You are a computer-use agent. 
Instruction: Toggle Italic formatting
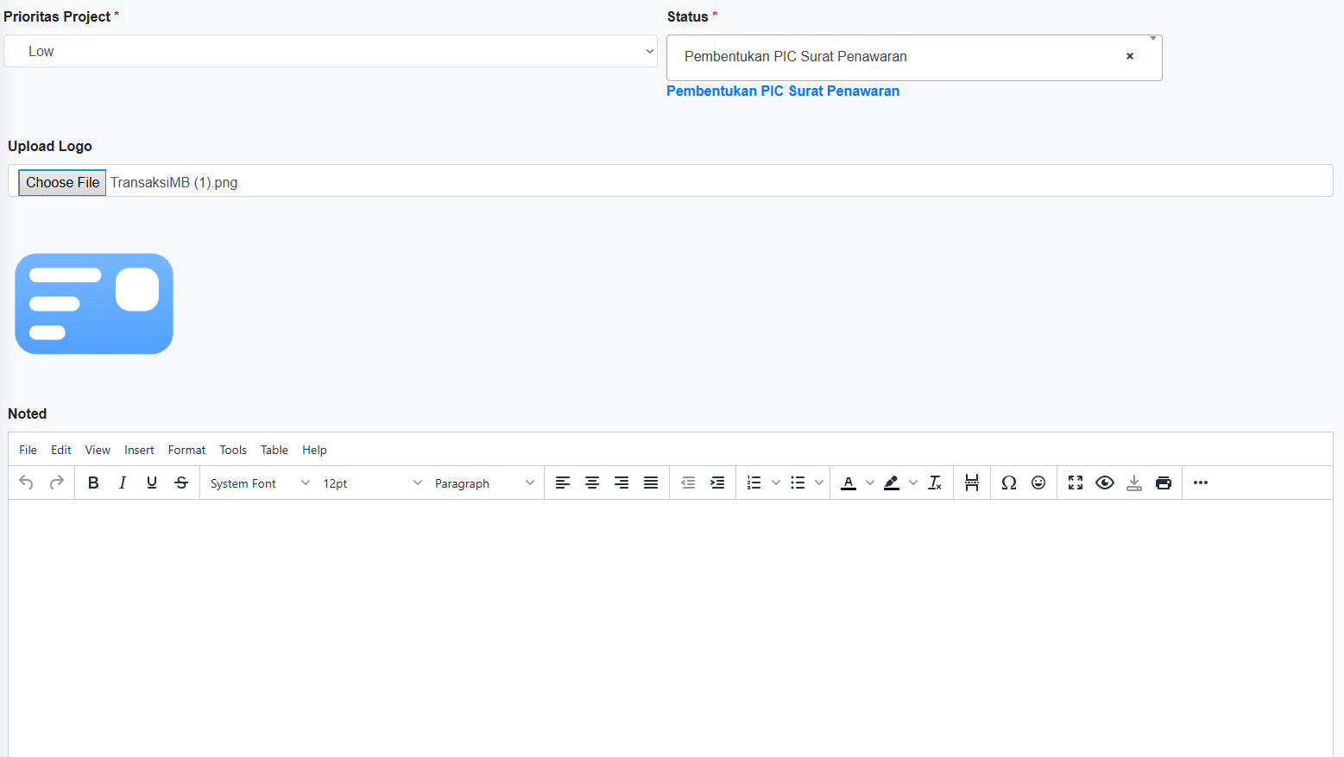[x=123, y=483]
